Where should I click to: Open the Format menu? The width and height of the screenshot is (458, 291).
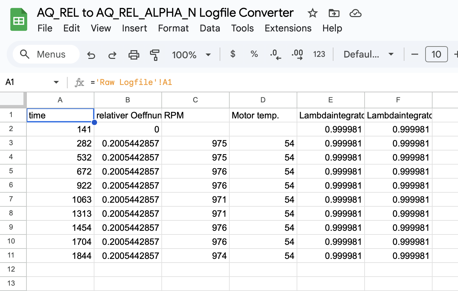173,28
